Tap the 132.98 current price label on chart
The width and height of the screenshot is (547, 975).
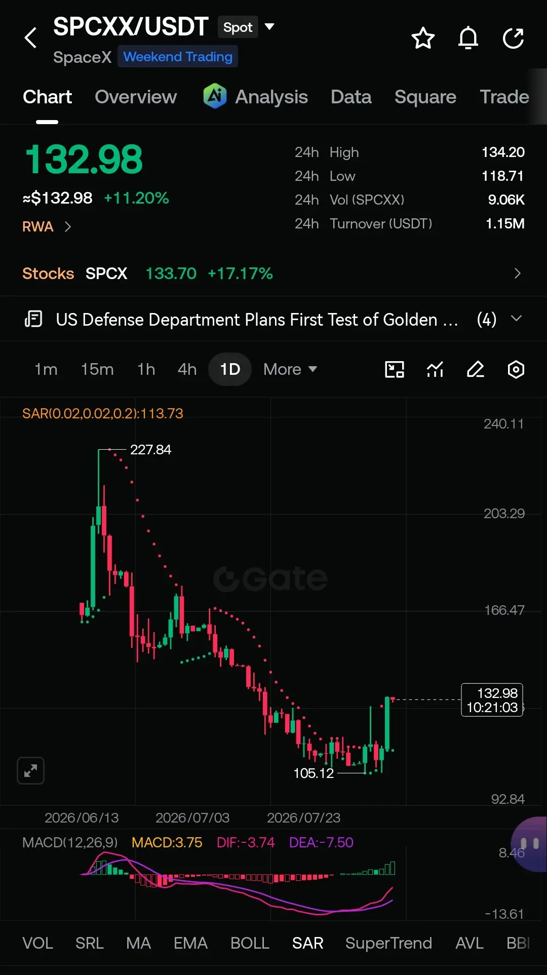pos(492,700)
